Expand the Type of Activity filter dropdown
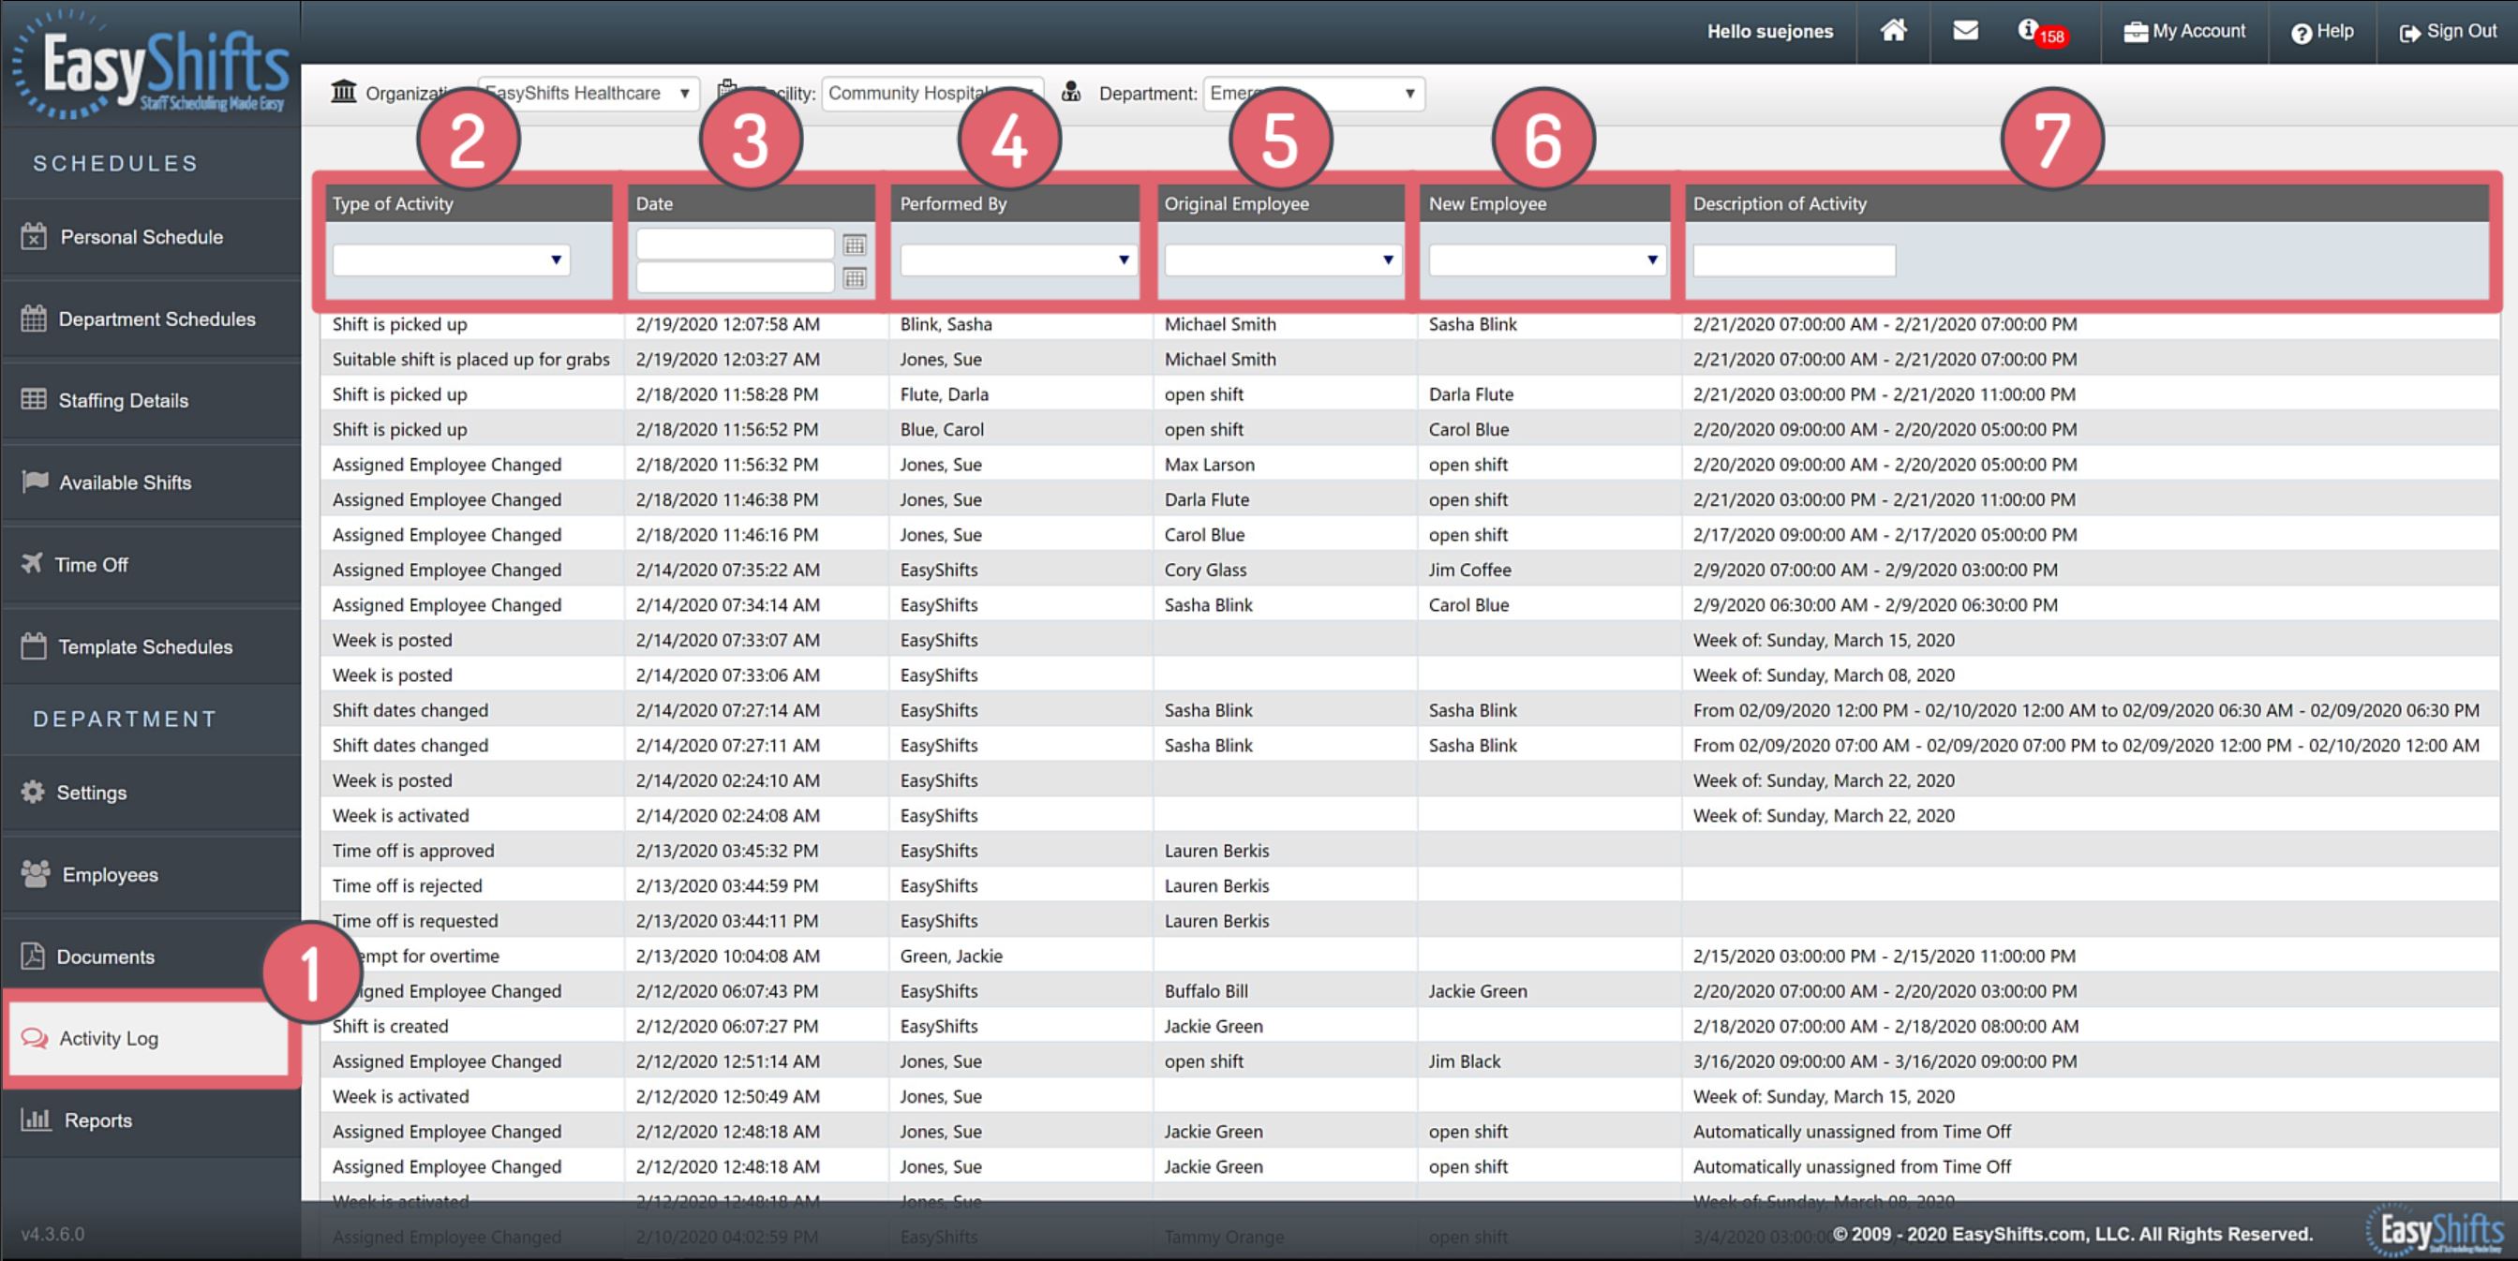This screenshot has height=1261, width=2518. tap(451, 260)
